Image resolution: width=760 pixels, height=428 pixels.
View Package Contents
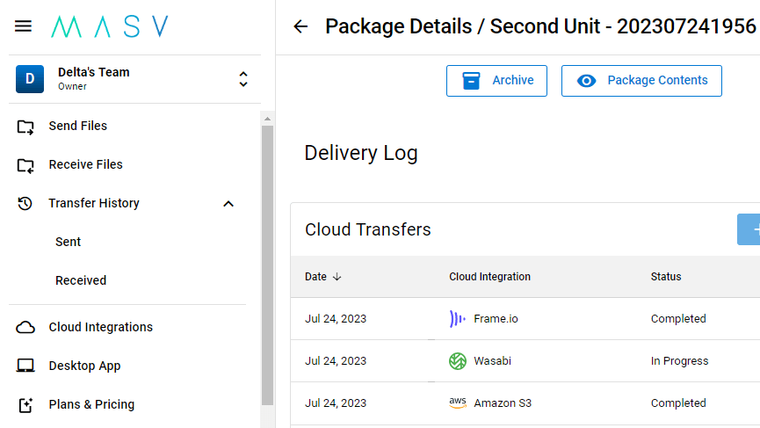click(641, 81)
